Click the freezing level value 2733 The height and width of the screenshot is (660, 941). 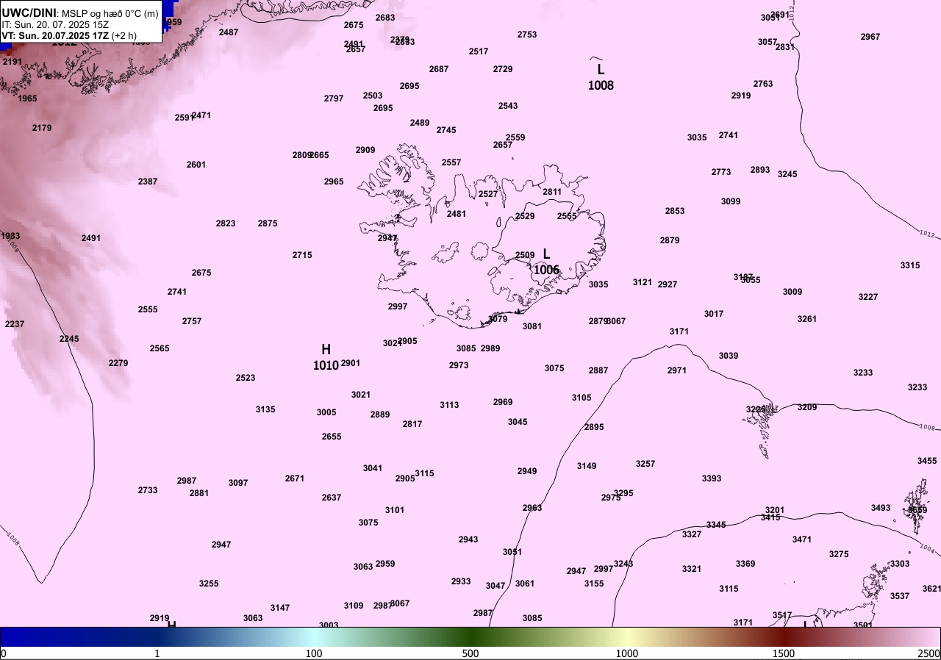tap(148, 490)
